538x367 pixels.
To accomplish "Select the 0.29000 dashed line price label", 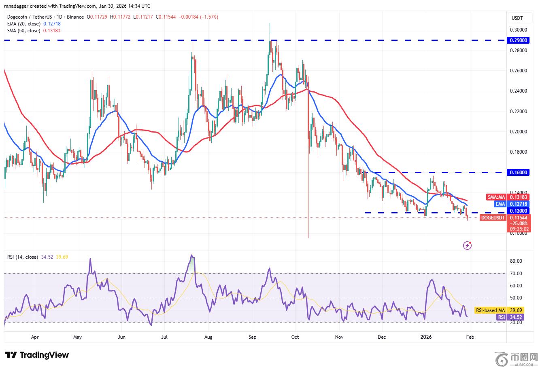I will (519, 40).
